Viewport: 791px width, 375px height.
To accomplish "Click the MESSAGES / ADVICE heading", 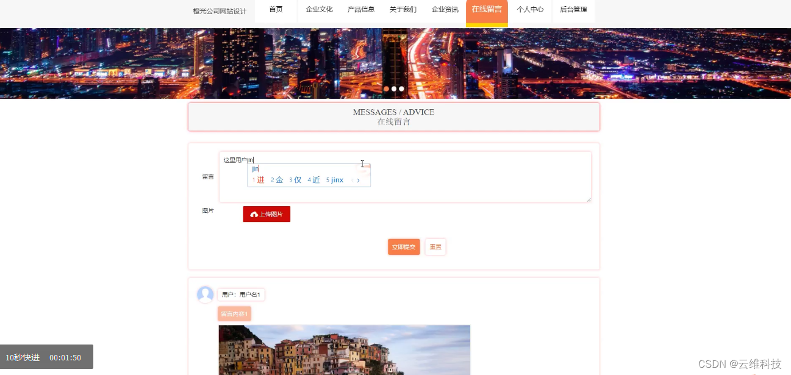I will tap(393, 112).
